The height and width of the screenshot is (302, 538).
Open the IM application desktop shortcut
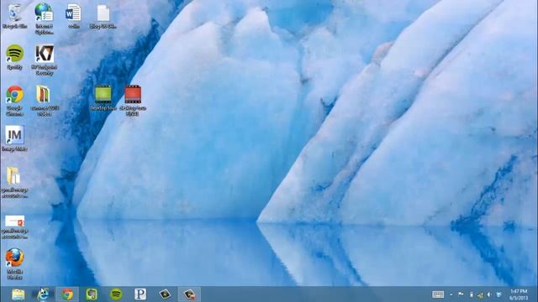click(x=14, y=138)
